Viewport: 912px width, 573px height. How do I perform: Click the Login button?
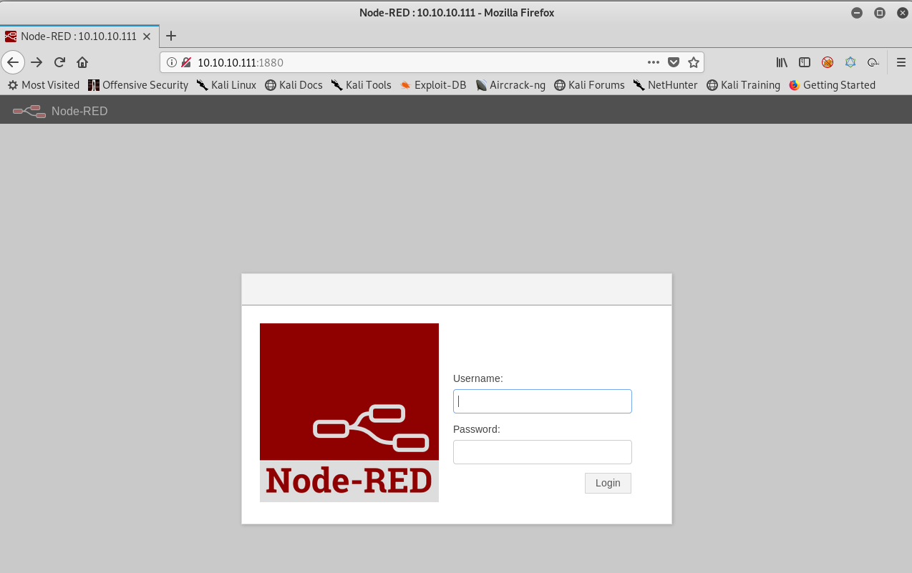click(x=608, y=483)
